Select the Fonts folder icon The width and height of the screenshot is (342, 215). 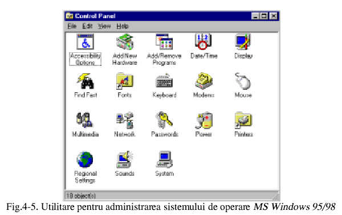coord(125,81)
